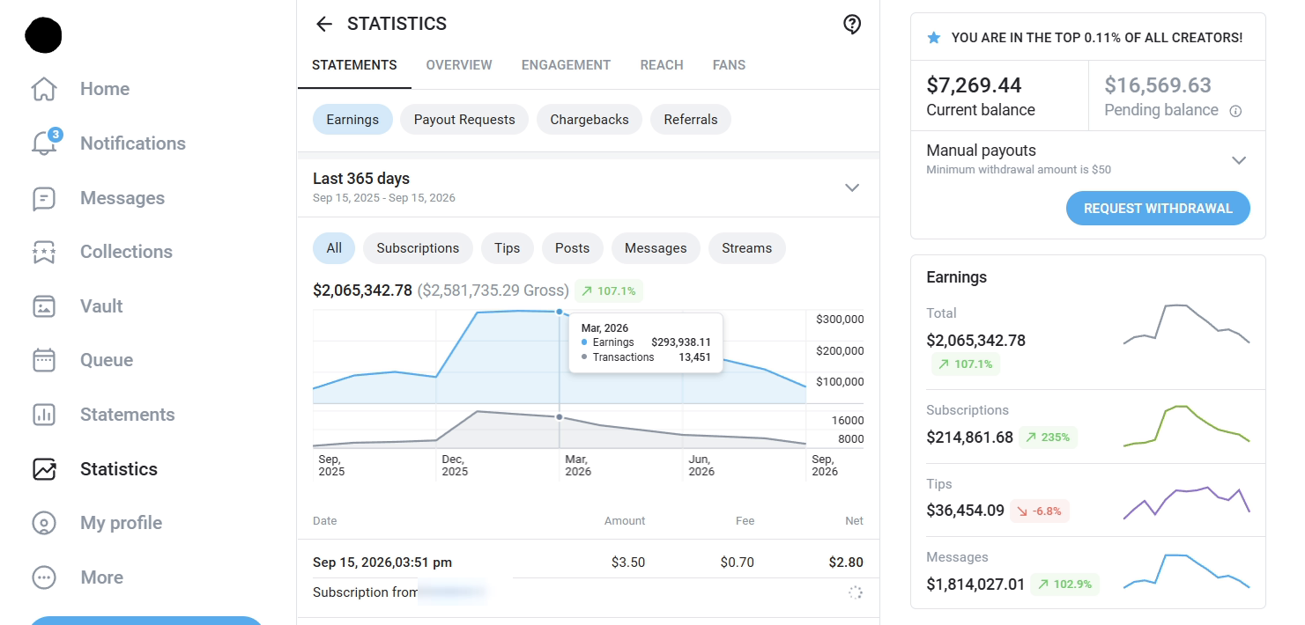Select the Referrals filter chip
1305x625 pixels.
click(691, 120)
